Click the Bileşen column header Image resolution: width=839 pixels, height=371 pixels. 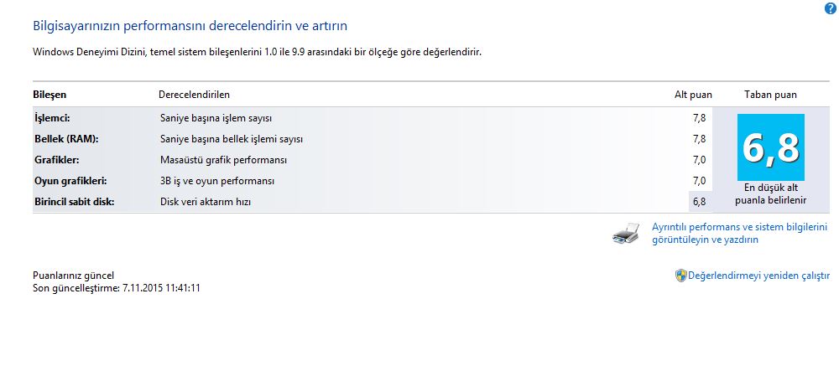pos(50,95)
